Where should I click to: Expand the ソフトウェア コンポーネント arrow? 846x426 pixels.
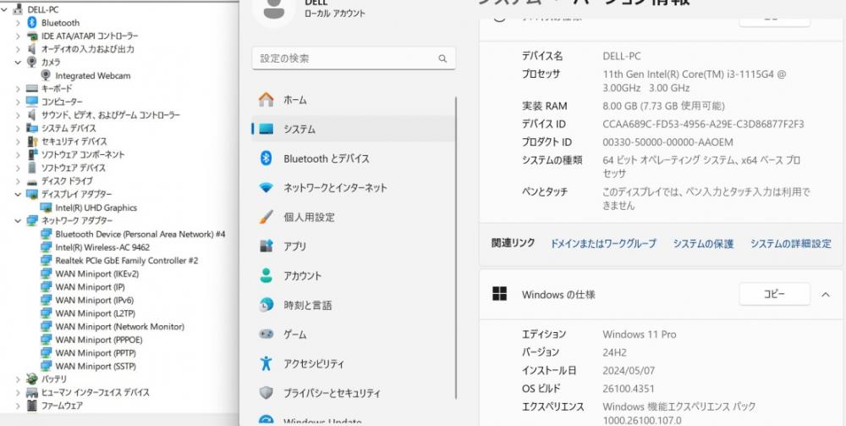click(x=18, y=154)
